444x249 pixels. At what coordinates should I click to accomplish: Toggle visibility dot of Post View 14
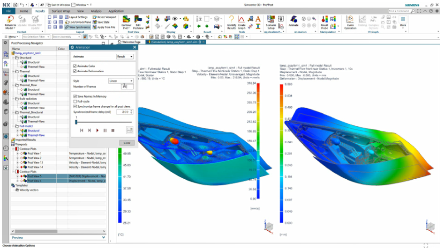pos(22,167)
